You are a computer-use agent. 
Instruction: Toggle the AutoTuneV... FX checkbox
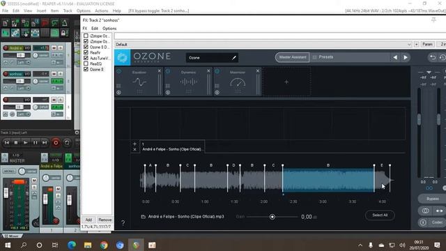(86, 58)
